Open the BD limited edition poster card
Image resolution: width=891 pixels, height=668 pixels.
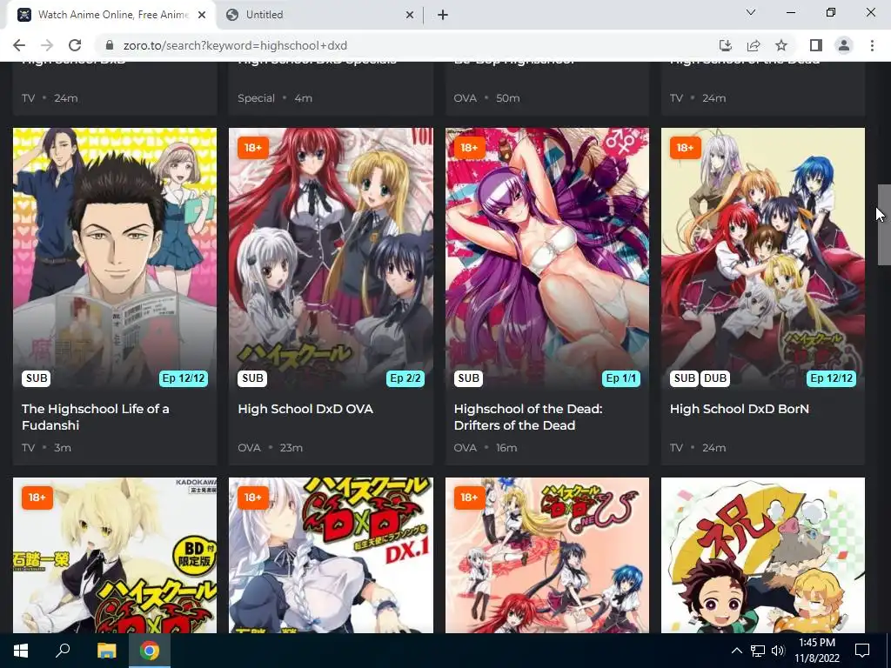[115, 555]
